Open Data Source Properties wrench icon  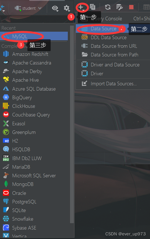click(x=120, y=7)
